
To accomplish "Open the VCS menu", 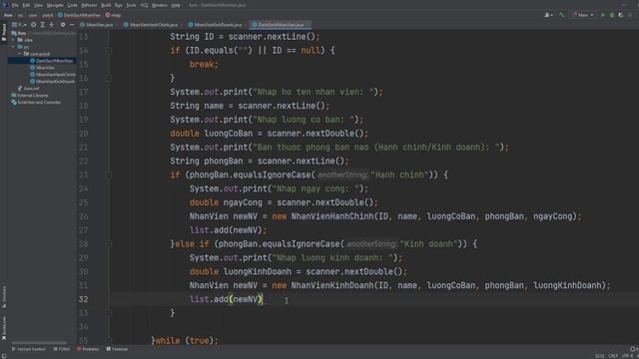I will (144, 5).
